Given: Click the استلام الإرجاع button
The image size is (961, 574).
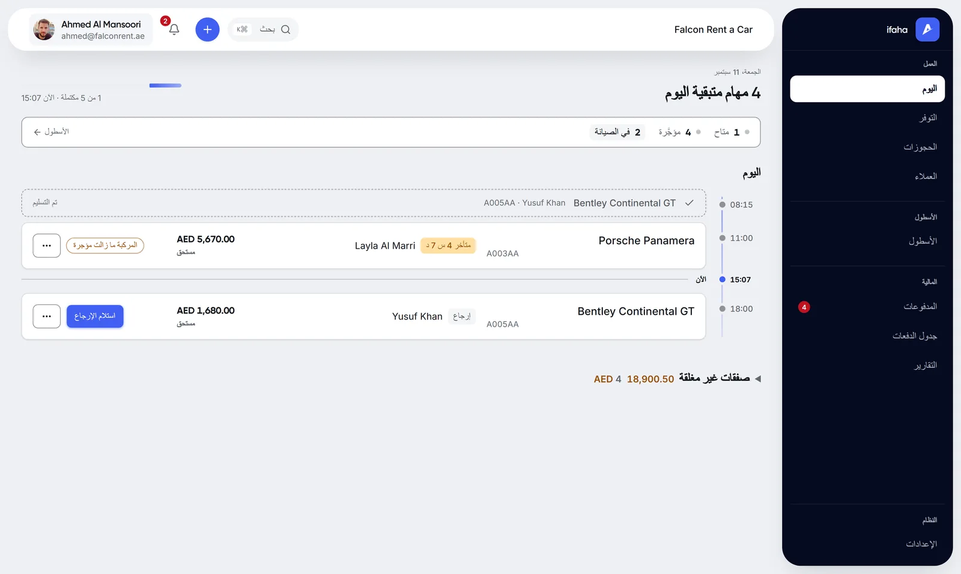Looking at the screenshot, I should pyautogui.click(x=95, y=316).
